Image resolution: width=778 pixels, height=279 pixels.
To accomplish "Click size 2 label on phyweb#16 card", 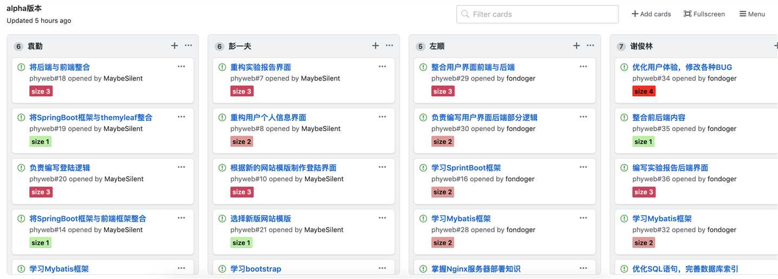I will click(443, 192).
